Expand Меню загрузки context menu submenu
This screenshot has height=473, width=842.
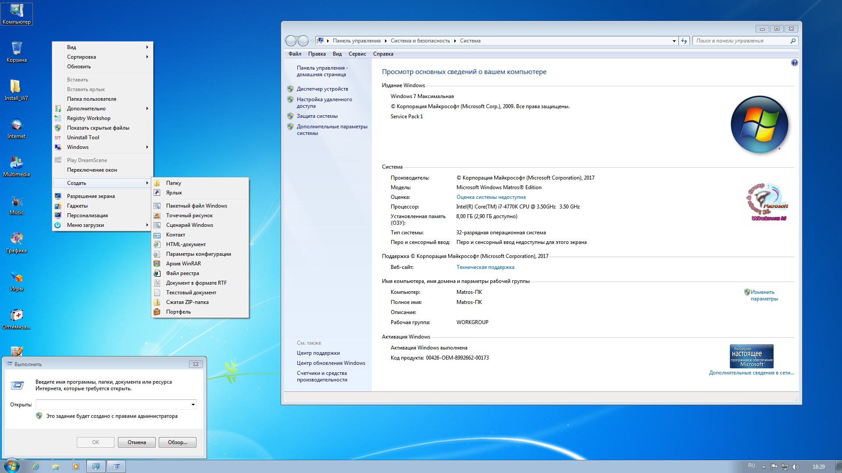coord(102,225)
